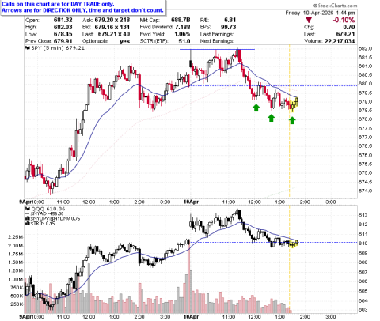This screenshot has height=321, width=380.
Task: Select the Prev Close value 679.91
Action: (x=63, y=41)
